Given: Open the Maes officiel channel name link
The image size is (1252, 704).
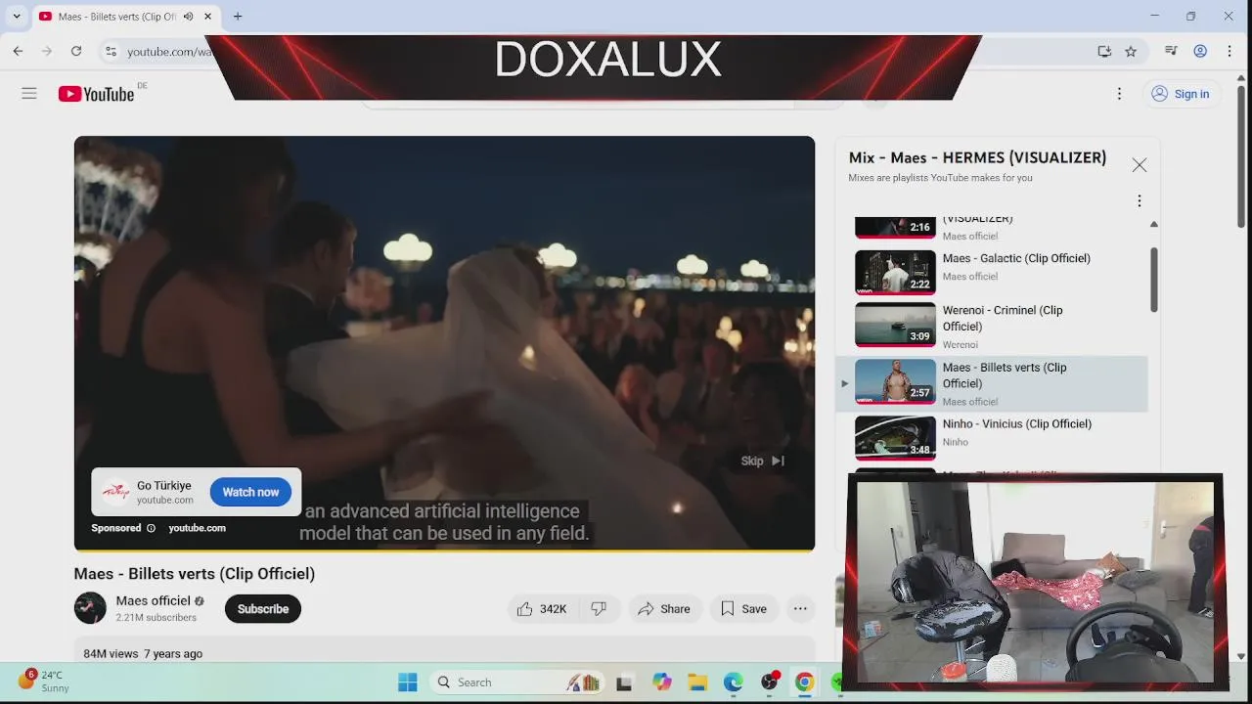Looking at the screenshot, I should point(153,600).
